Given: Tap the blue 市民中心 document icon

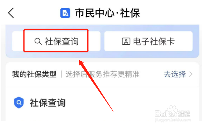Looking at the screenshot, I should (65, 13).
